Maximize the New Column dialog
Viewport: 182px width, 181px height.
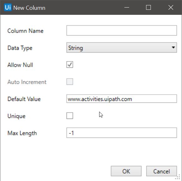click(148, 8)
